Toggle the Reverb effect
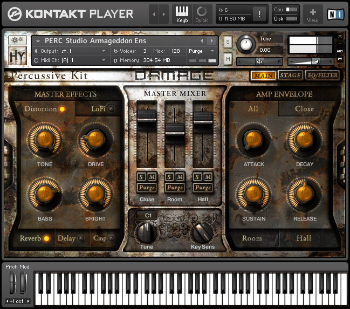This screenshot has height=309, width=350. (46, 238)
